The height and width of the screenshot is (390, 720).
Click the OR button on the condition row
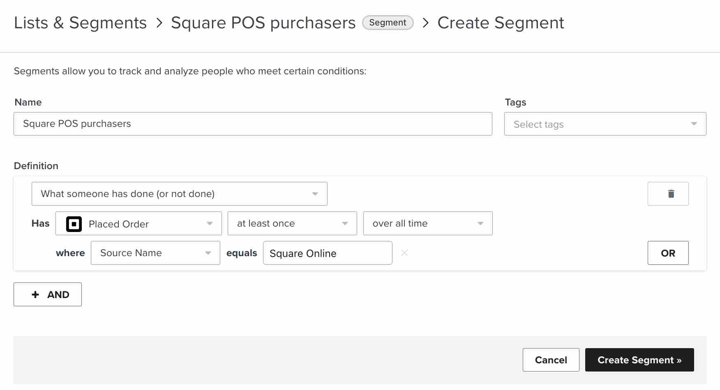pyautogui.click(x=668, y=253)
